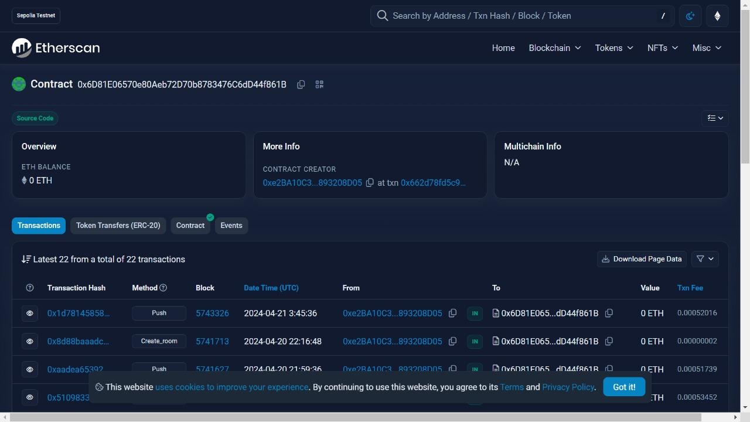Image resolution: width=750 pixels, height=422 pixels.
Task: Open the Terms link in cookie banner
Action: [x=512, y=387]
